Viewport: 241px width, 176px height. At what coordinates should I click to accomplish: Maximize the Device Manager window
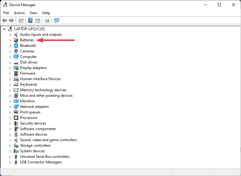(x=219, y=5)
